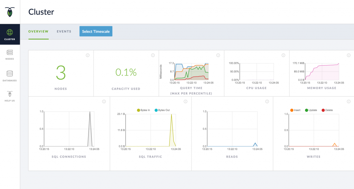The width and height of the screenshot is (354, 189).
Task: Switch to the Events tab
Action: coord(64,31)
